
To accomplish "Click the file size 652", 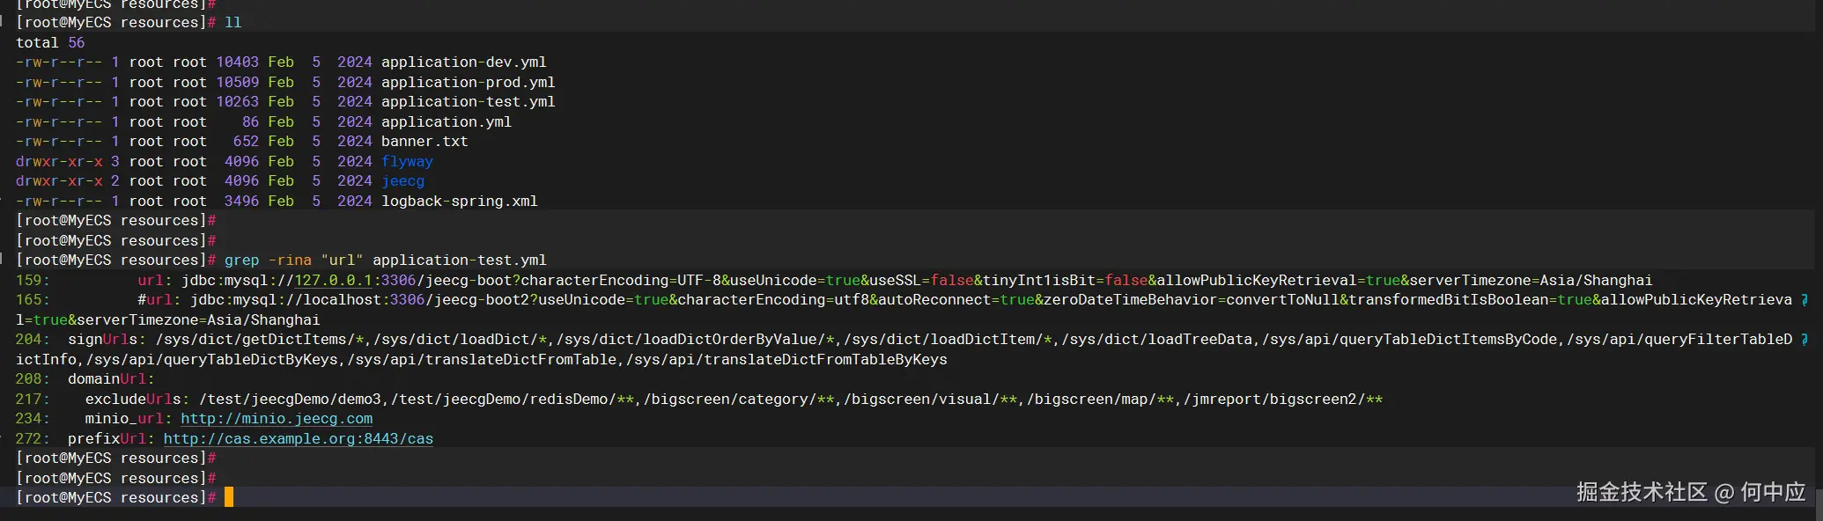I will [x=246, y=142].
